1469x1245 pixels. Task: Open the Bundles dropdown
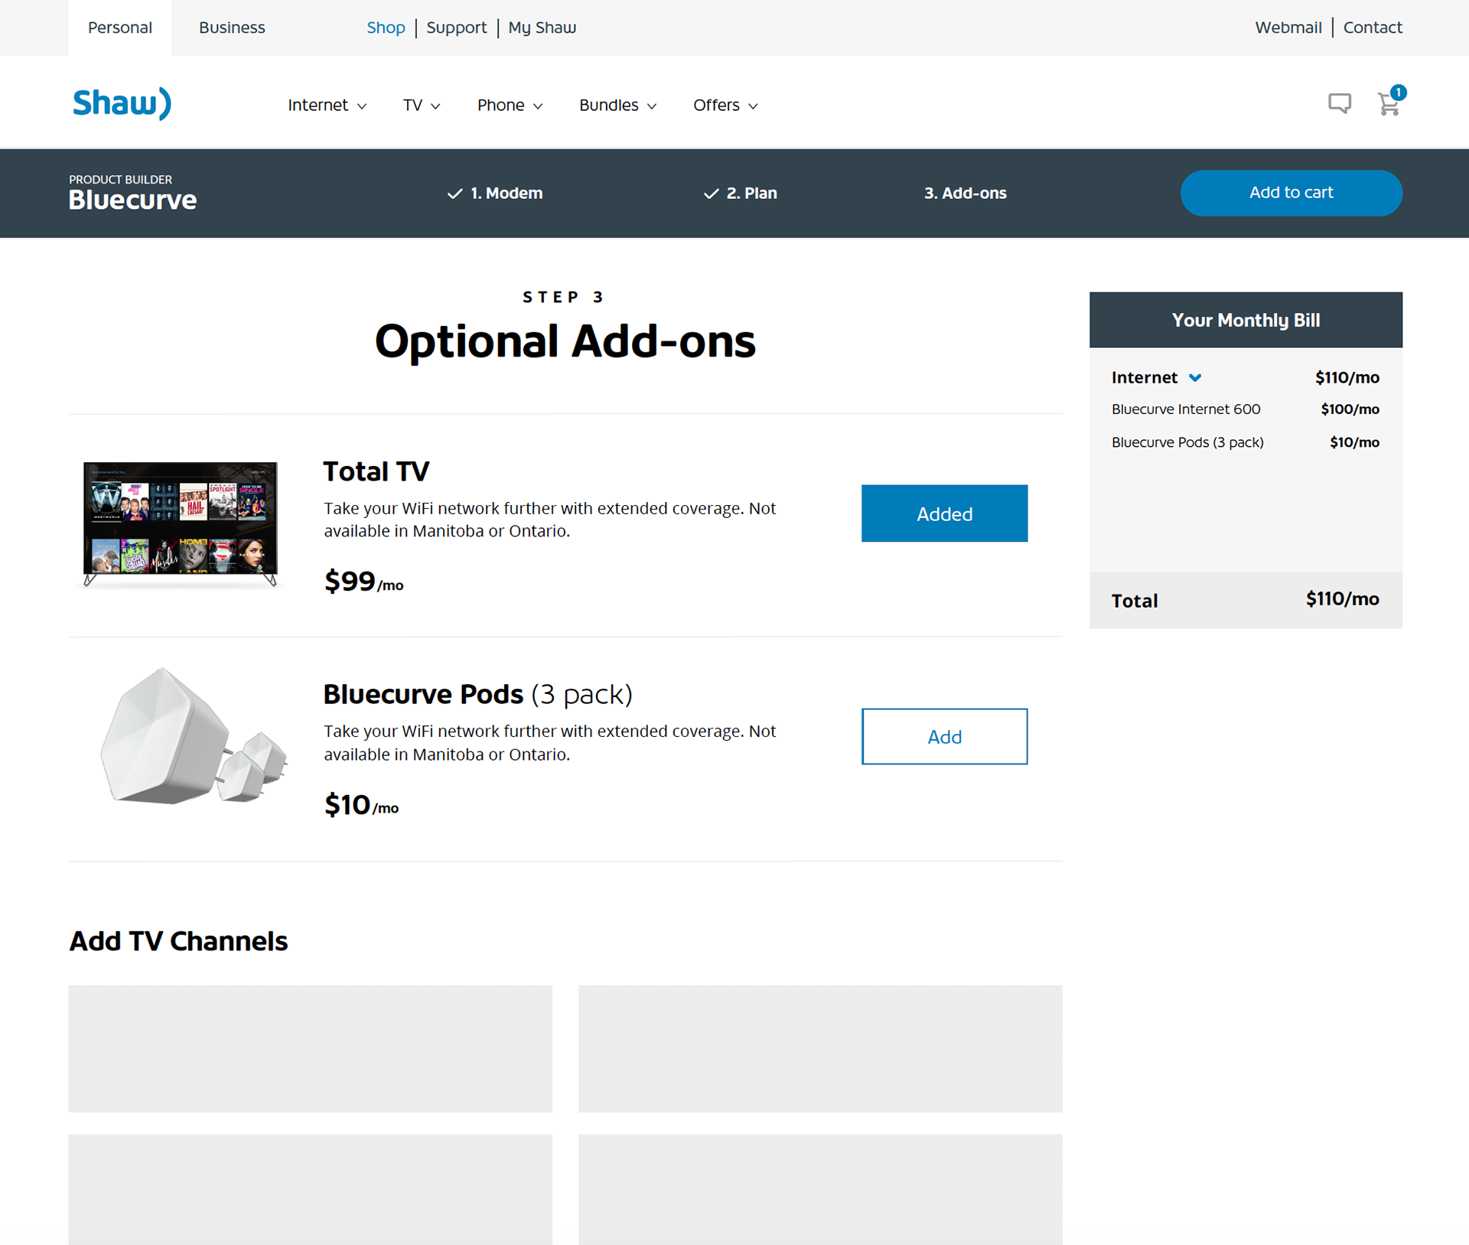pyautogui.click(x=617, y=106)
